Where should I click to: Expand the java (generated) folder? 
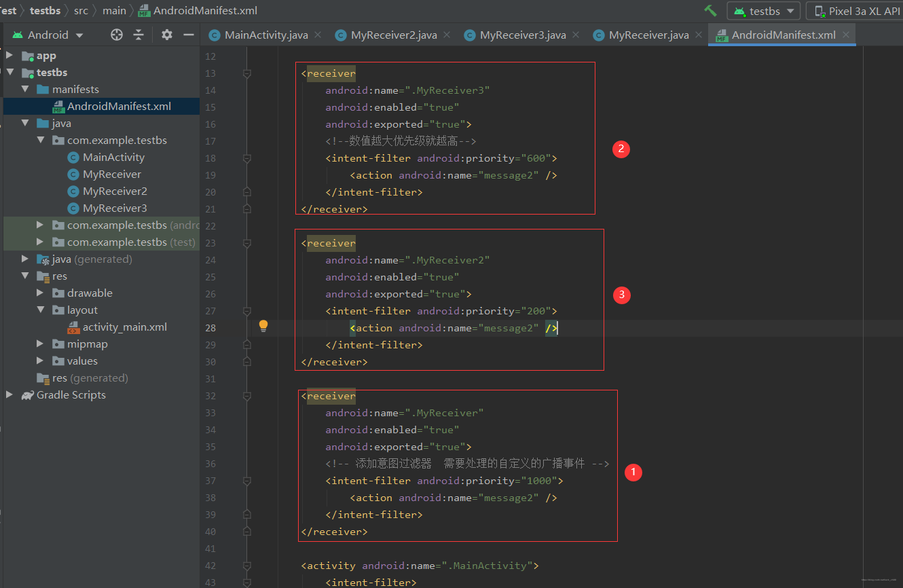pos(25,259)
